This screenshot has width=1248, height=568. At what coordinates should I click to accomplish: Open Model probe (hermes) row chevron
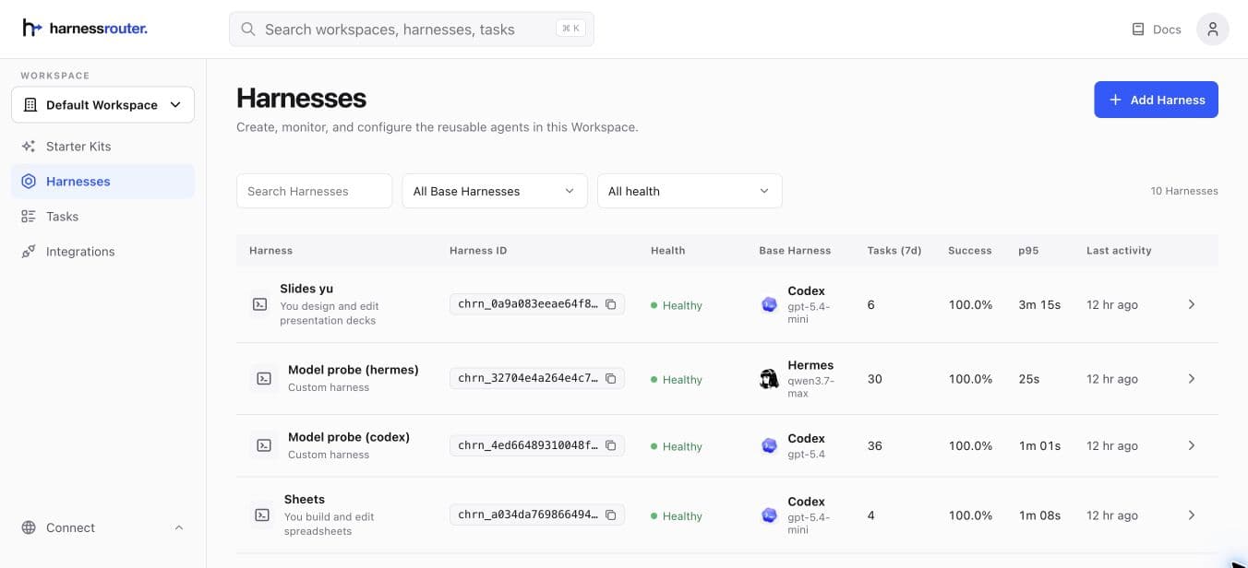(1192, 379)
